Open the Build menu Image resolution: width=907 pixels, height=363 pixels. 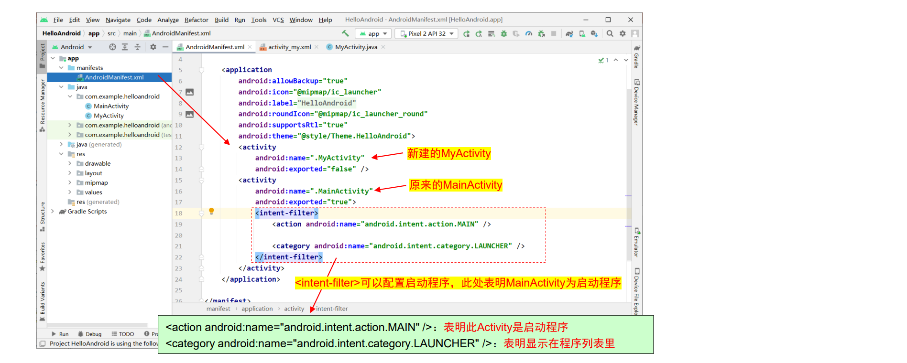click(221, 20)
